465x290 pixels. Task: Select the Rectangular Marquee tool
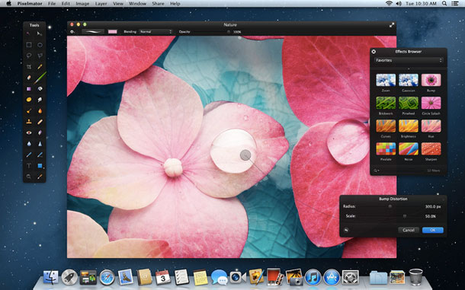coord(29,45)
